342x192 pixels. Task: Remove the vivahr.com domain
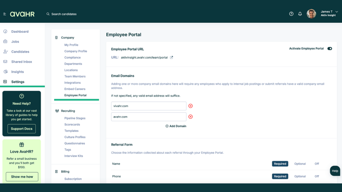(x=190, y=106)
